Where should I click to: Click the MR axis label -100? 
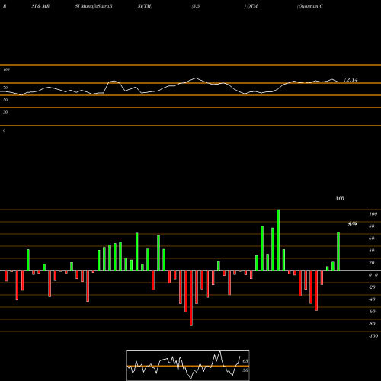click(373, 336)
